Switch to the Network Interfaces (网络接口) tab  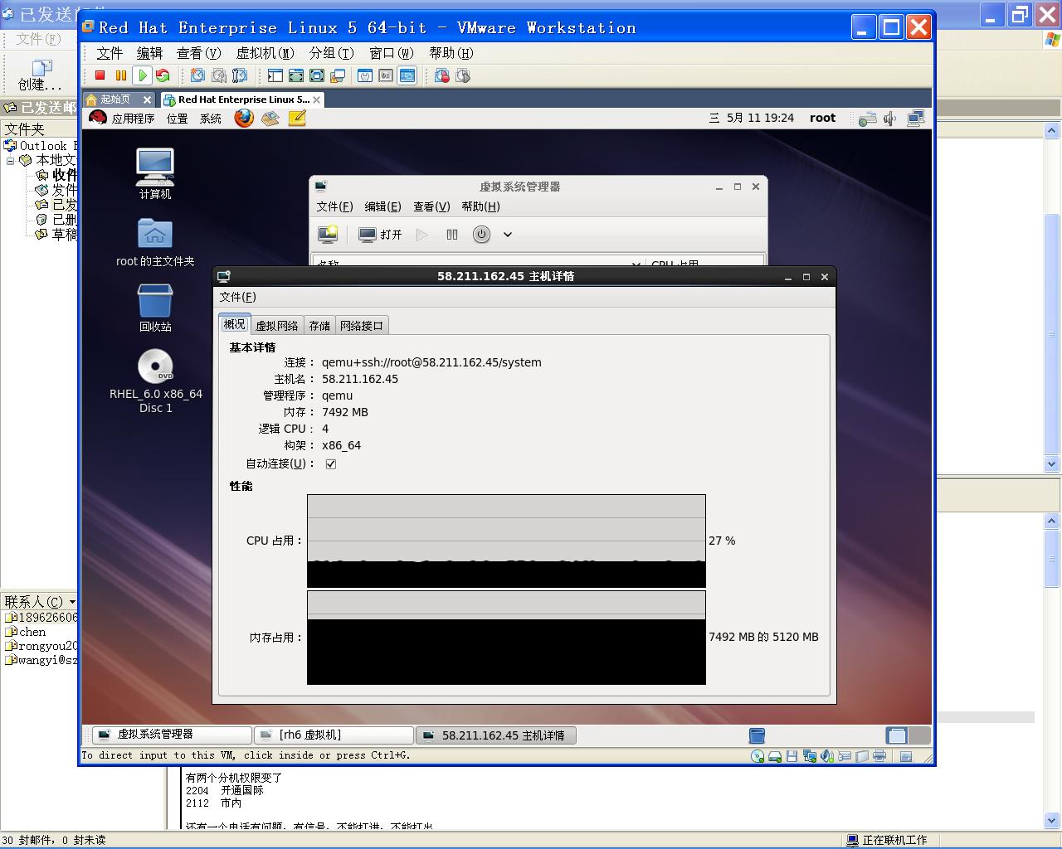pyautogui.click(x=362, y=326)
